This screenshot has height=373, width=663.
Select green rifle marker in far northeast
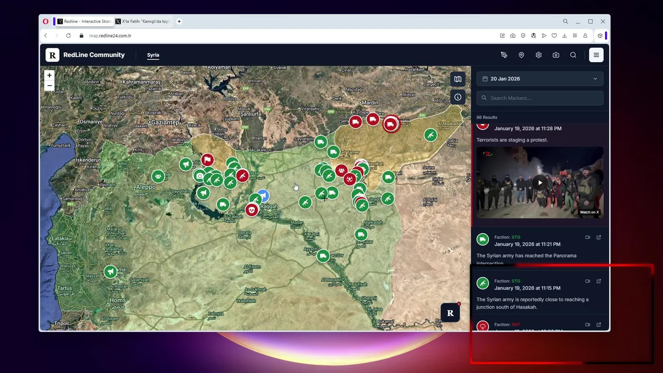430,135
